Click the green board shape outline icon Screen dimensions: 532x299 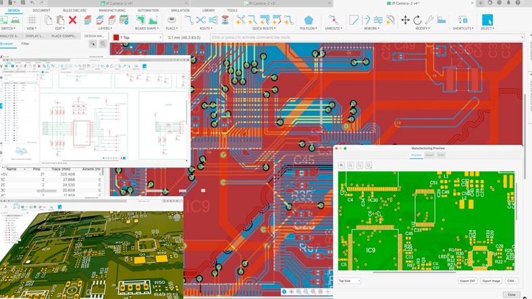pyautogui.click(x=140, y=20)
